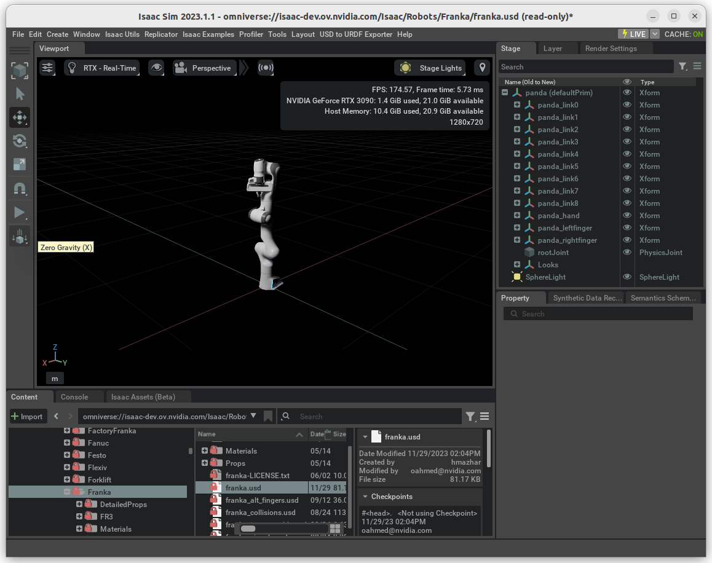Click the CACHE: ON status
This screenshot has height=563, width=712.
(683, 34)
